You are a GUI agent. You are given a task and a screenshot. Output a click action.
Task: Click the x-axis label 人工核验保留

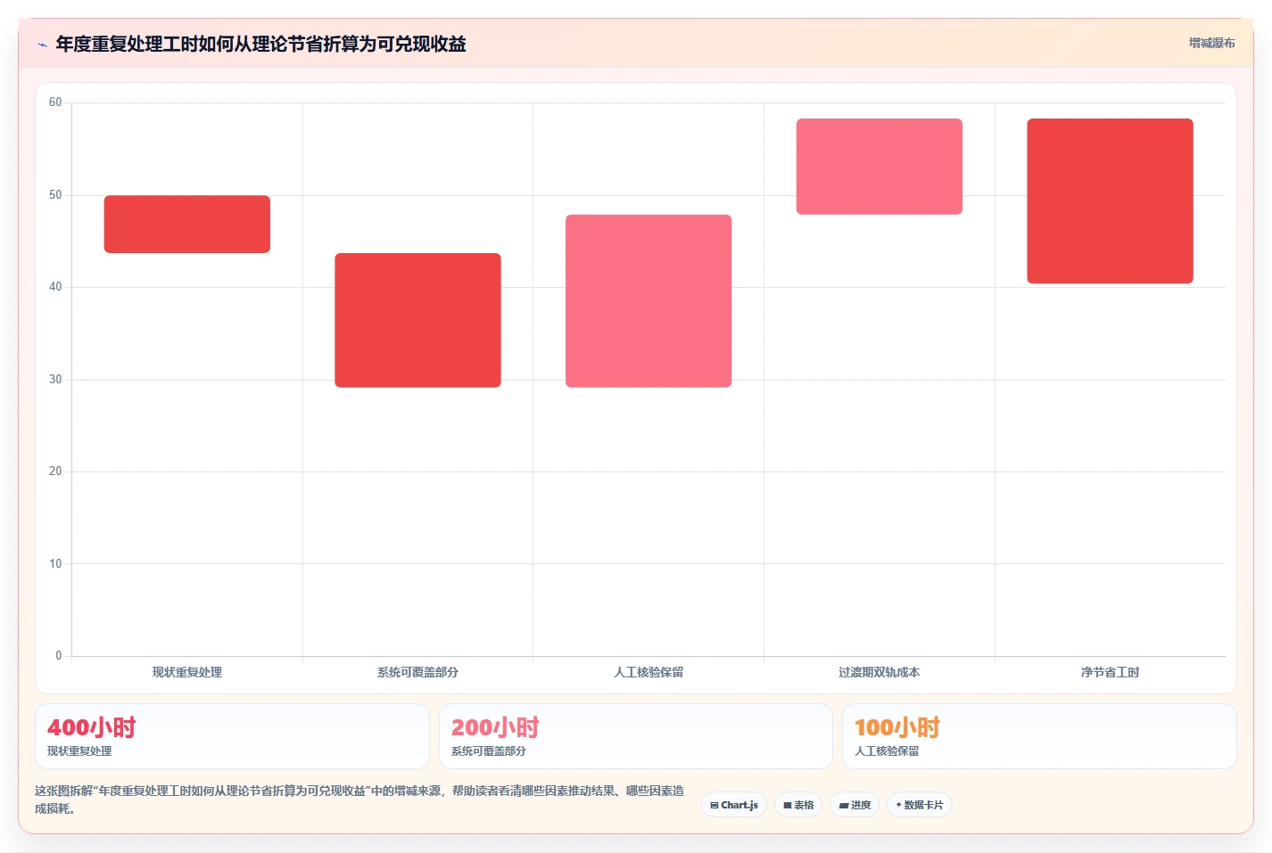coord(648,672)
